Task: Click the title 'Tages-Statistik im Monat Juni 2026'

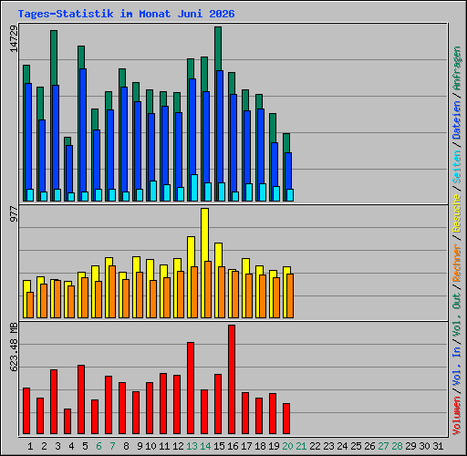Action: (x=126, y=14)
